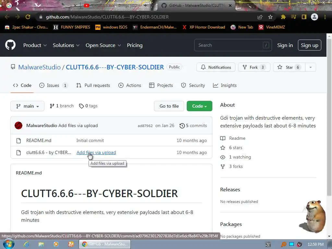Open the CLUTT6.6.6---BY-CYBER-SOLDIER repo title link
Viewport: 332px width, 249px height.
coord(115,67)
